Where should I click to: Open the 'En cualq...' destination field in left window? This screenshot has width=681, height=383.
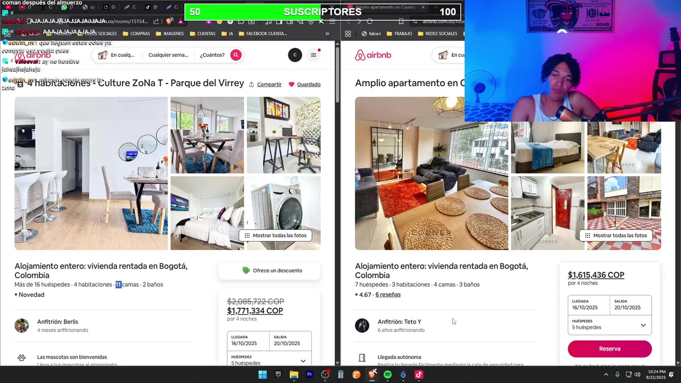(x=116, y=55)
